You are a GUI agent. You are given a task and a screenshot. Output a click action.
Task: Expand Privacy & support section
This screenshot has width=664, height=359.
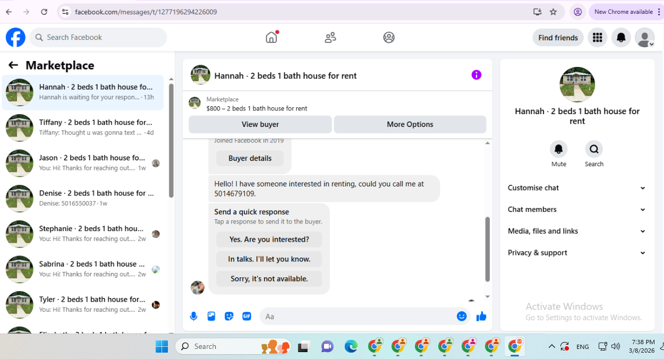[x=577, y=253]
